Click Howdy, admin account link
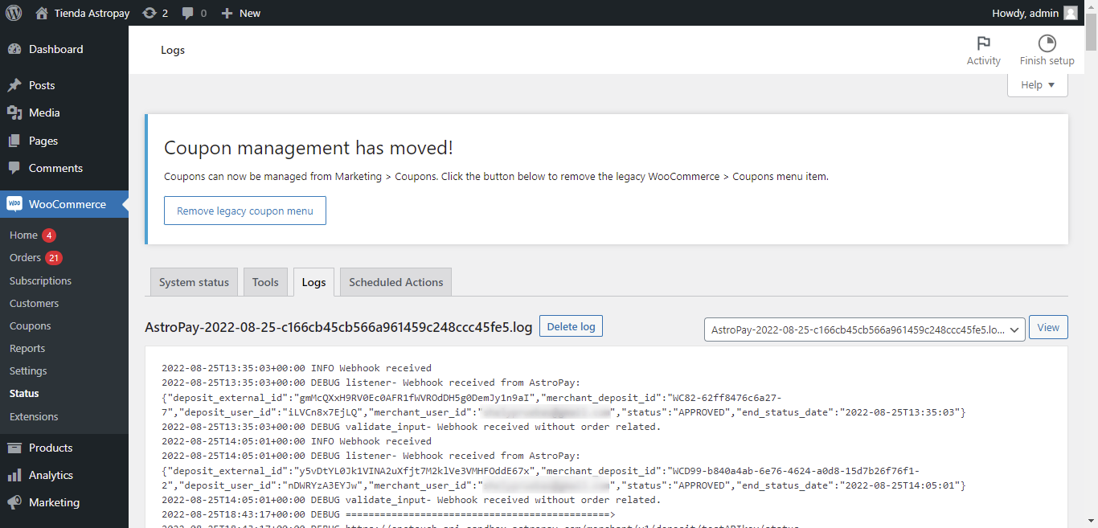Screen dimensions: 1098x528 coord(1036,13)
